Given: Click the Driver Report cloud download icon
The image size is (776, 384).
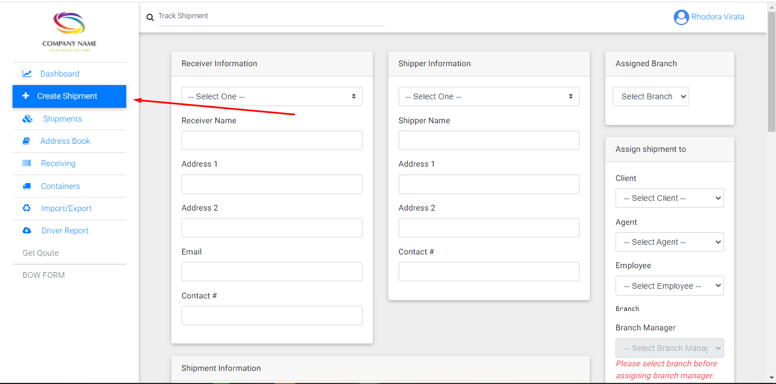Looking at the screenshot, I should point(26,231).
